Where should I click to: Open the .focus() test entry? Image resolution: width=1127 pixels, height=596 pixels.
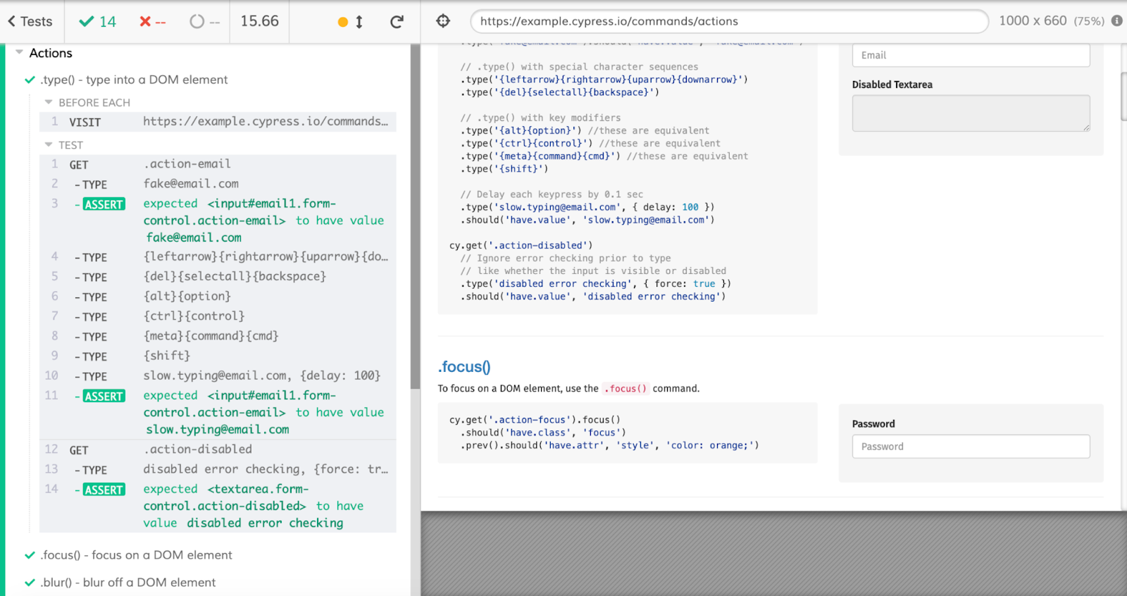point(136,555)
